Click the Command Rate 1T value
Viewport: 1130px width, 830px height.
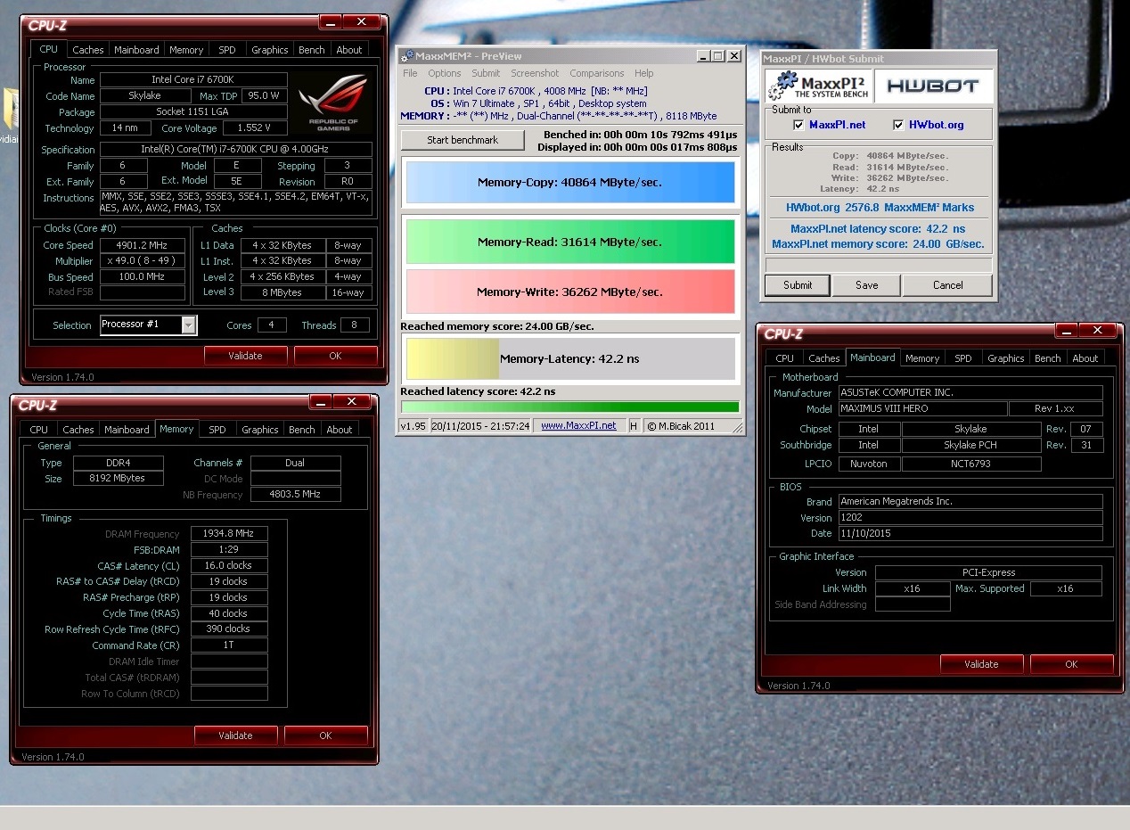click(x=229, y=645)
